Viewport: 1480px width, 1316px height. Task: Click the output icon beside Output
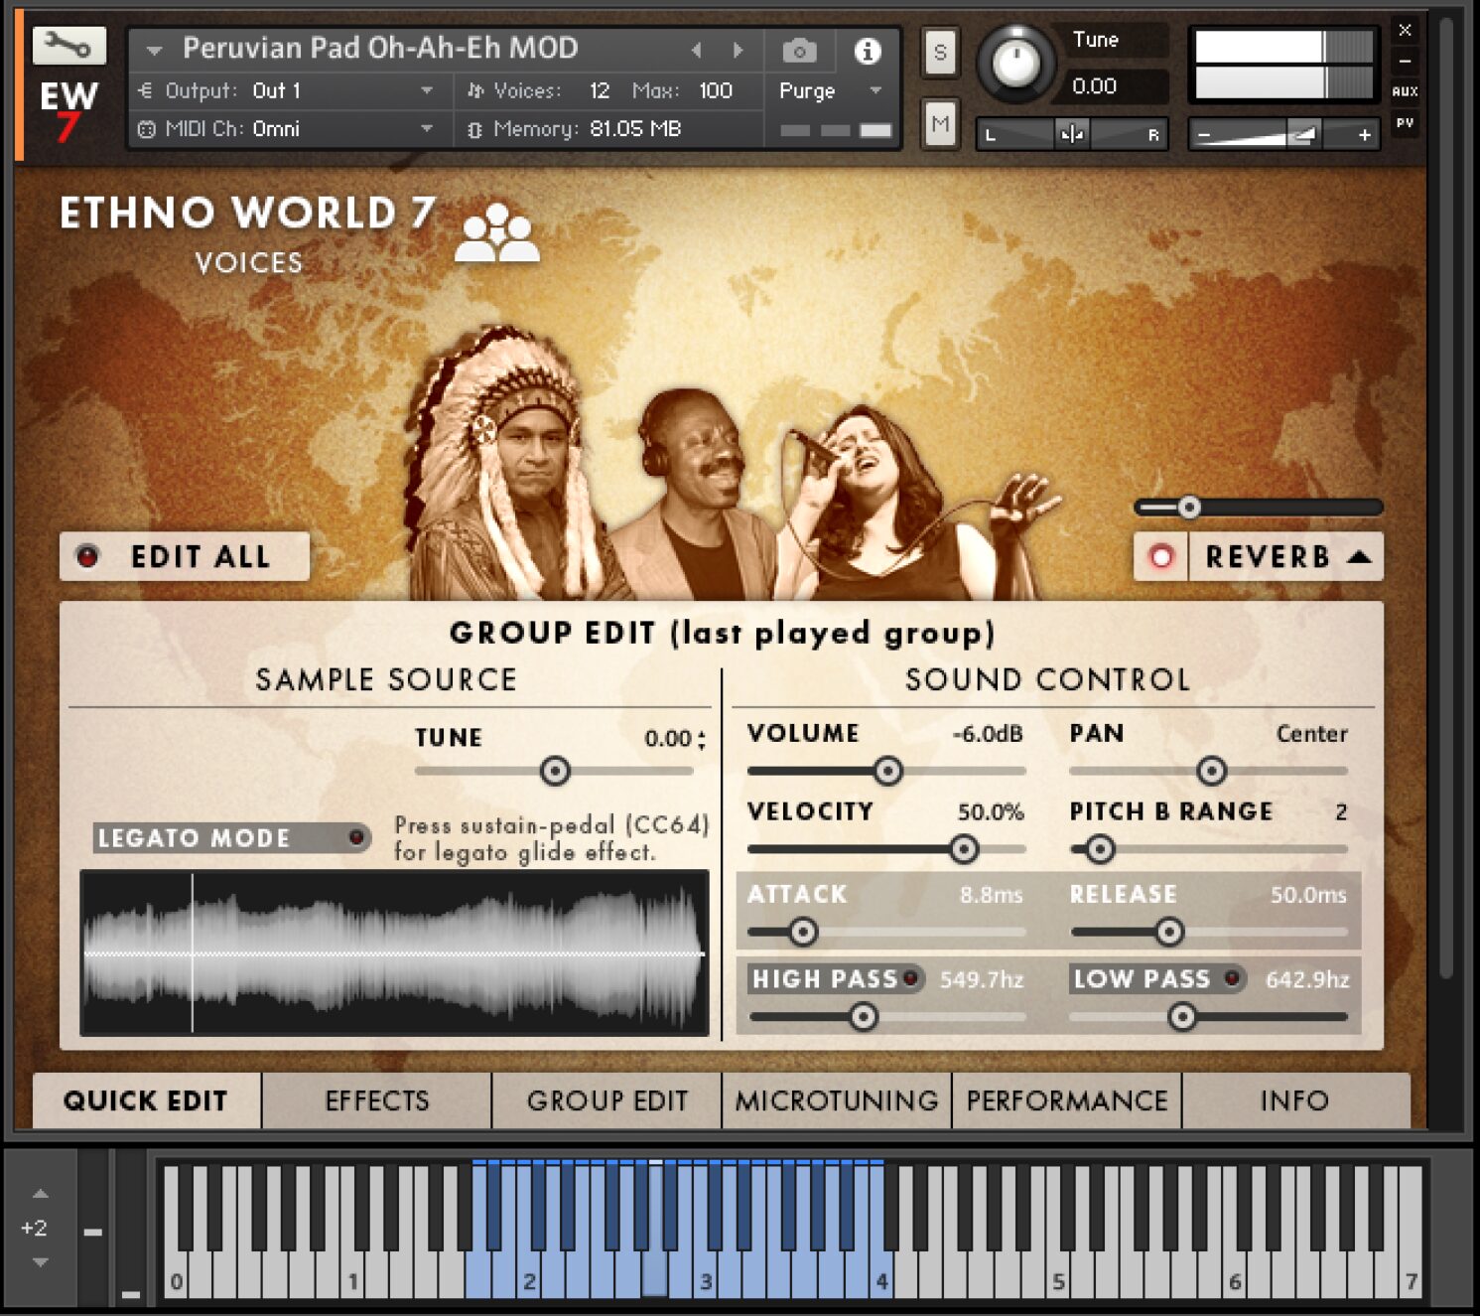[146, 90]
